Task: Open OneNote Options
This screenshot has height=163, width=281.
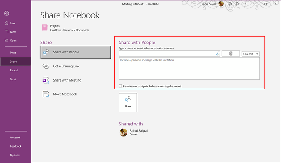Action: coord(15,155)
